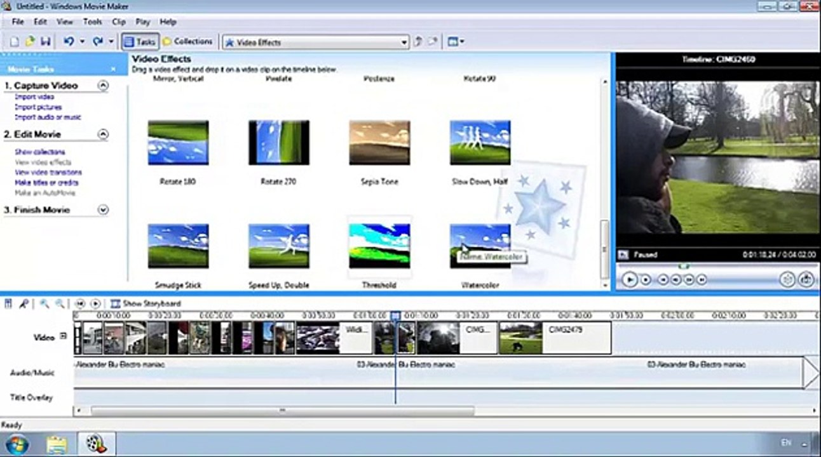Click the View video transitions link

click(48, 173)
